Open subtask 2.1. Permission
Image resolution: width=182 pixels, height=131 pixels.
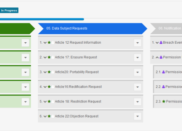click(x=174, y=72)
